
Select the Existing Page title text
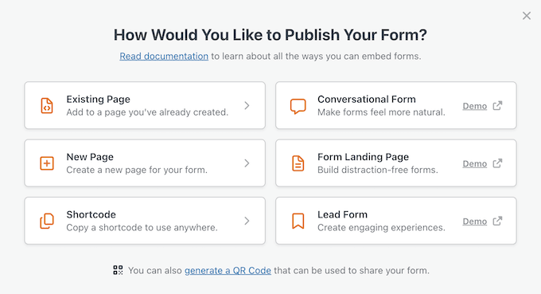(x=99, y=99)
